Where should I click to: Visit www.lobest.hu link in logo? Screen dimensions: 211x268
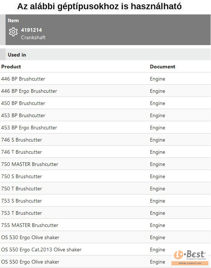[190, 263]
